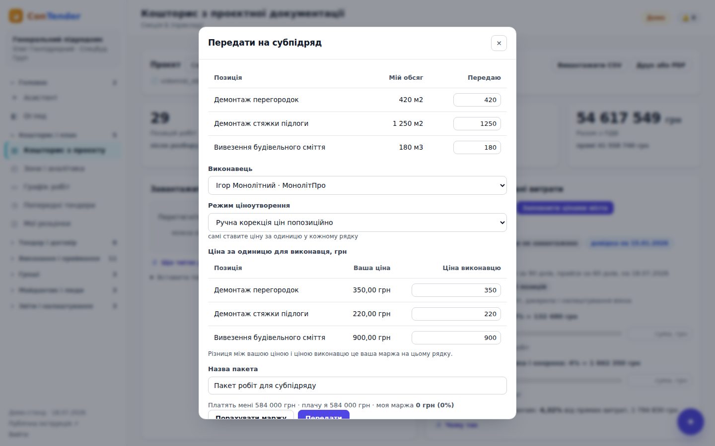715x446 pixels.
Task: Select the '420 м2' volume cell
Action: (411, 100)
